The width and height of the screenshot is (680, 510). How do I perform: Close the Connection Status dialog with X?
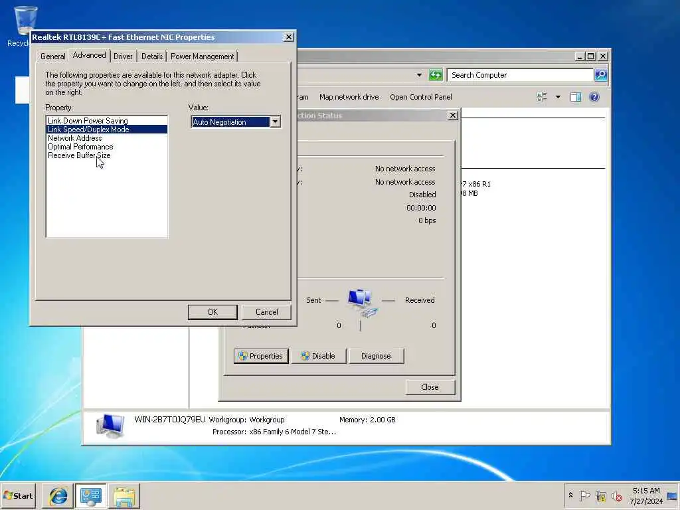pyautogui.click(x=453, y=116)
